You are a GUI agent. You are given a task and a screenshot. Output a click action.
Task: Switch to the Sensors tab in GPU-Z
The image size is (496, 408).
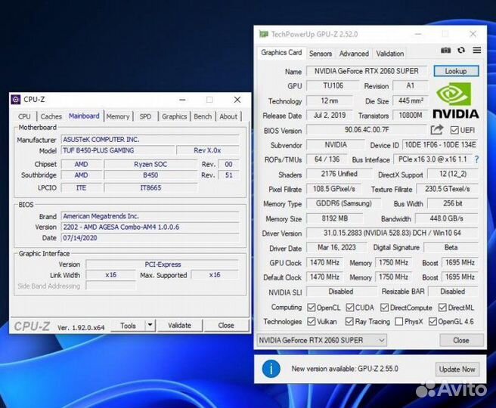pyautogui.click(x=321, y=54)
